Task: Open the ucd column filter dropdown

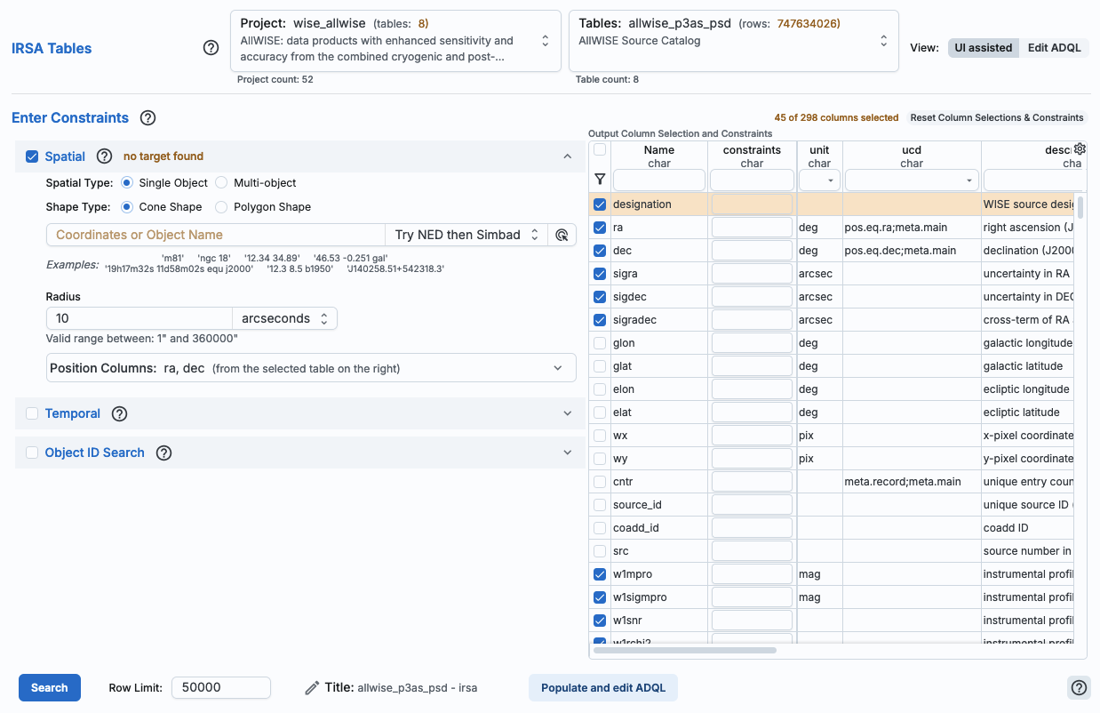Action: click(912, 180)
